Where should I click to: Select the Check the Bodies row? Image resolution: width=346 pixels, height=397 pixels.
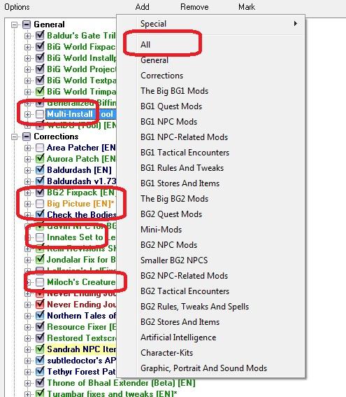coord(82,215)
